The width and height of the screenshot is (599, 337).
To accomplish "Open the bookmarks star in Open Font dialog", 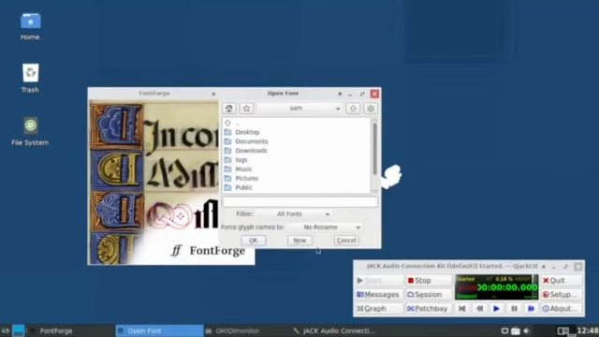I will (x=246, y=109).
